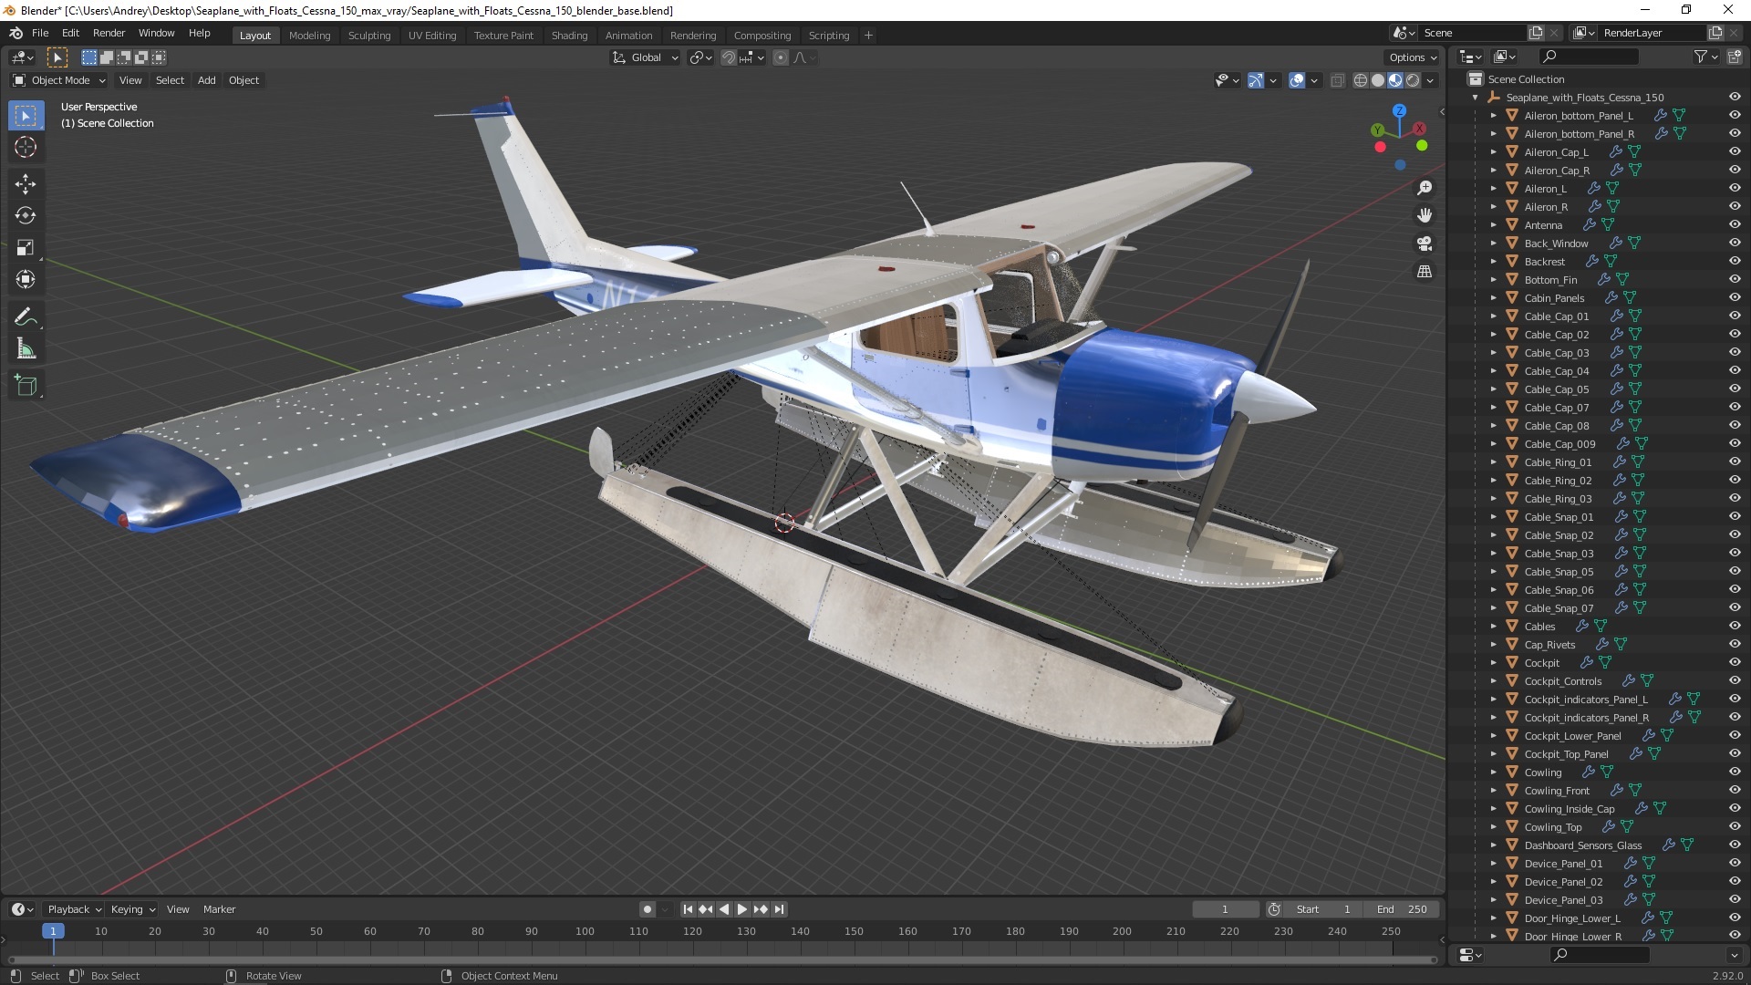Switch to UV Editing workspace tab

point(432,36)
